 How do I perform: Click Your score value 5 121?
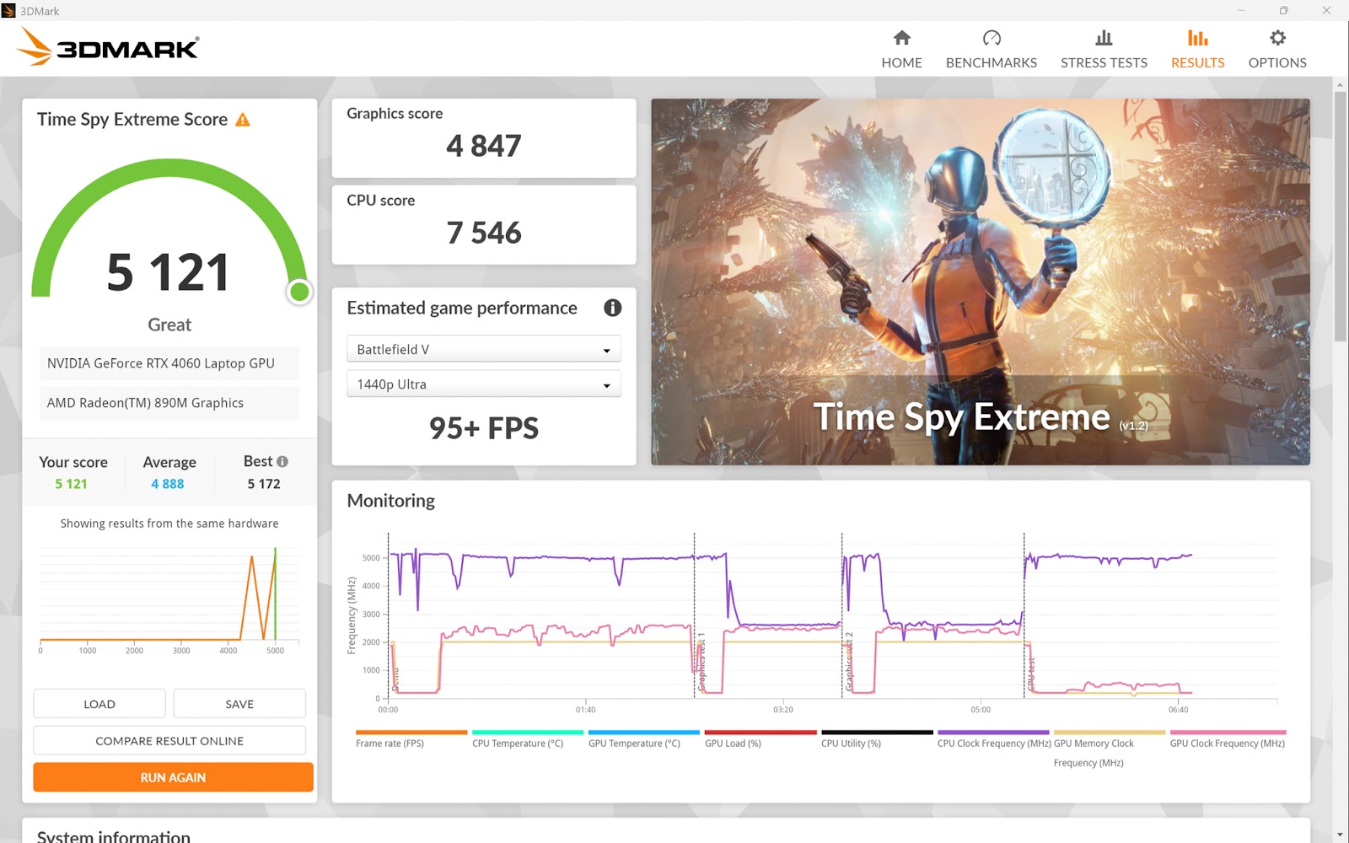72,484
